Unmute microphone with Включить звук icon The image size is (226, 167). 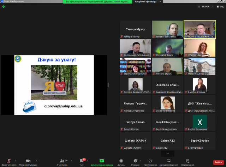click(x=9, y=161)
